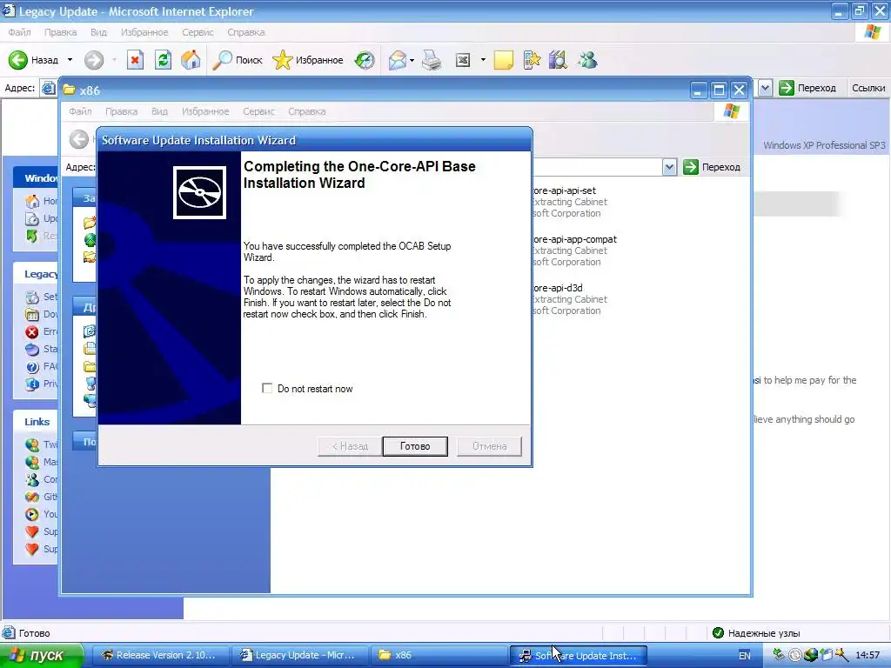
Task: Click EN language indicator in taskbar
Action: (x=745, y=656)
